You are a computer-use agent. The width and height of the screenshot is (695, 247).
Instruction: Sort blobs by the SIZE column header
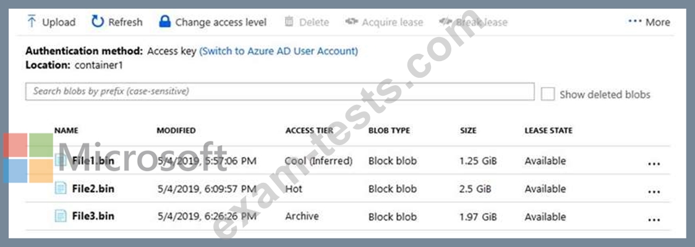pos(468,130)
